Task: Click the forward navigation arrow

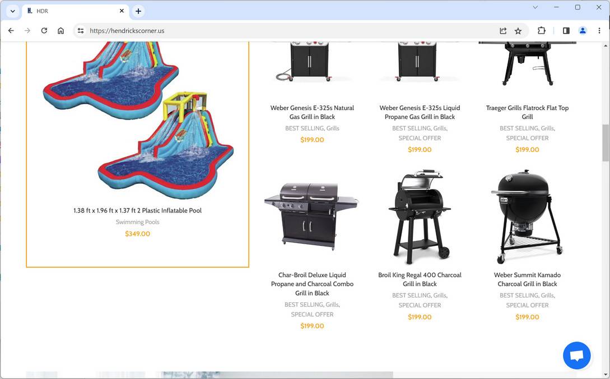Action: click(x=27, y=31)
